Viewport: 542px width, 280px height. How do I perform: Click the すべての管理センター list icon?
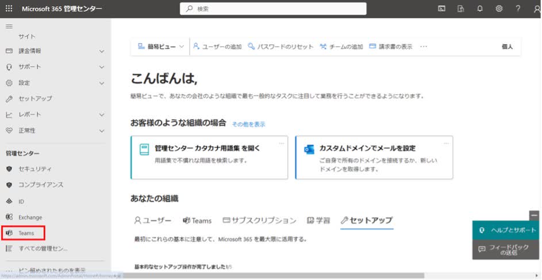[9, 249]
